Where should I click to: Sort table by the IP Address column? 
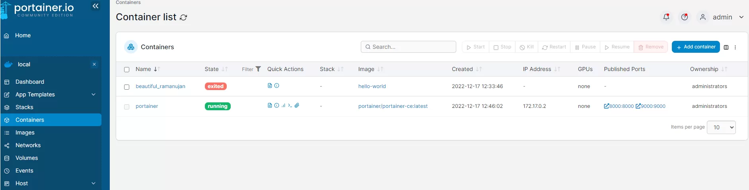pos(541,69)
